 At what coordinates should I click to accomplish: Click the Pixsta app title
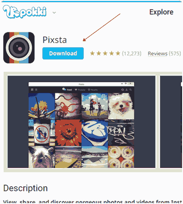(55, 40)
